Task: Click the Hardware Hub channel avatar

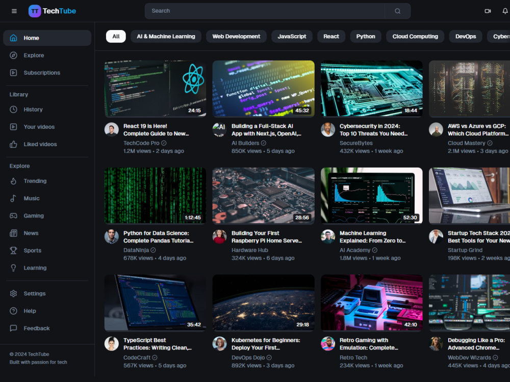Action: (x=219, y=236)
